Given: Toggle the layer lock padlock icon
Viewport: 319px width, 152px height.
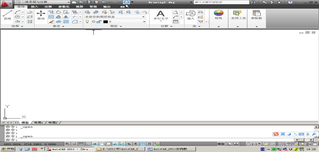Looking at the screenshot, I should pos(99,22).
